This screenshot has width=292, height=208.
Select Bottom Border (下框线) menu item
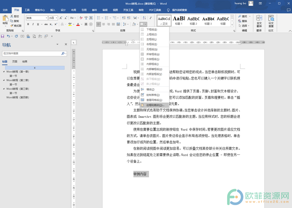point(154,30)
